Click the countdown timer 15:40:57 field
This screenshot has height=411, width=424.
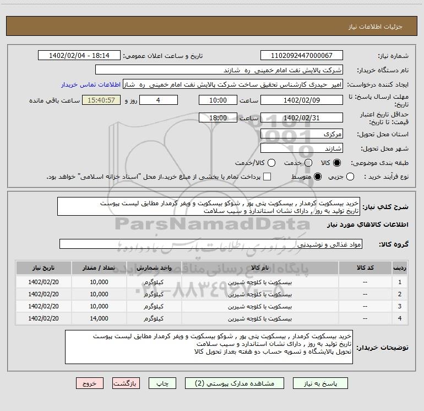click(x=101, y=100)
